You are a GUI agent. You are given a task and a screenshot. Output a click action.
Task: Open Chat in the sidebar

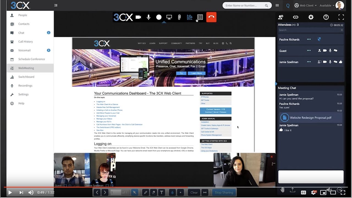tap(30, 33)
